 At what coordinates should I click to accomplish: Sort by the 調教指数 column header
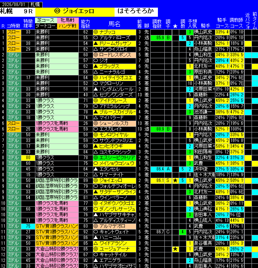(x=157, y=24)
